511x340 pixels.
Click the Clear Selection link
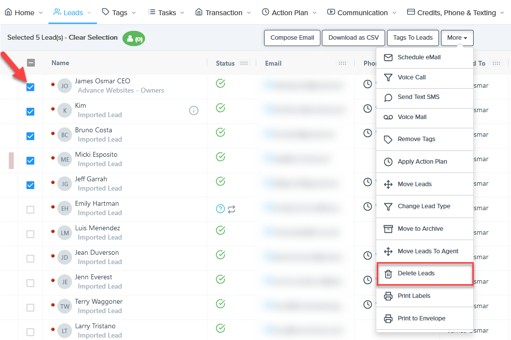[x=93, y=38]
